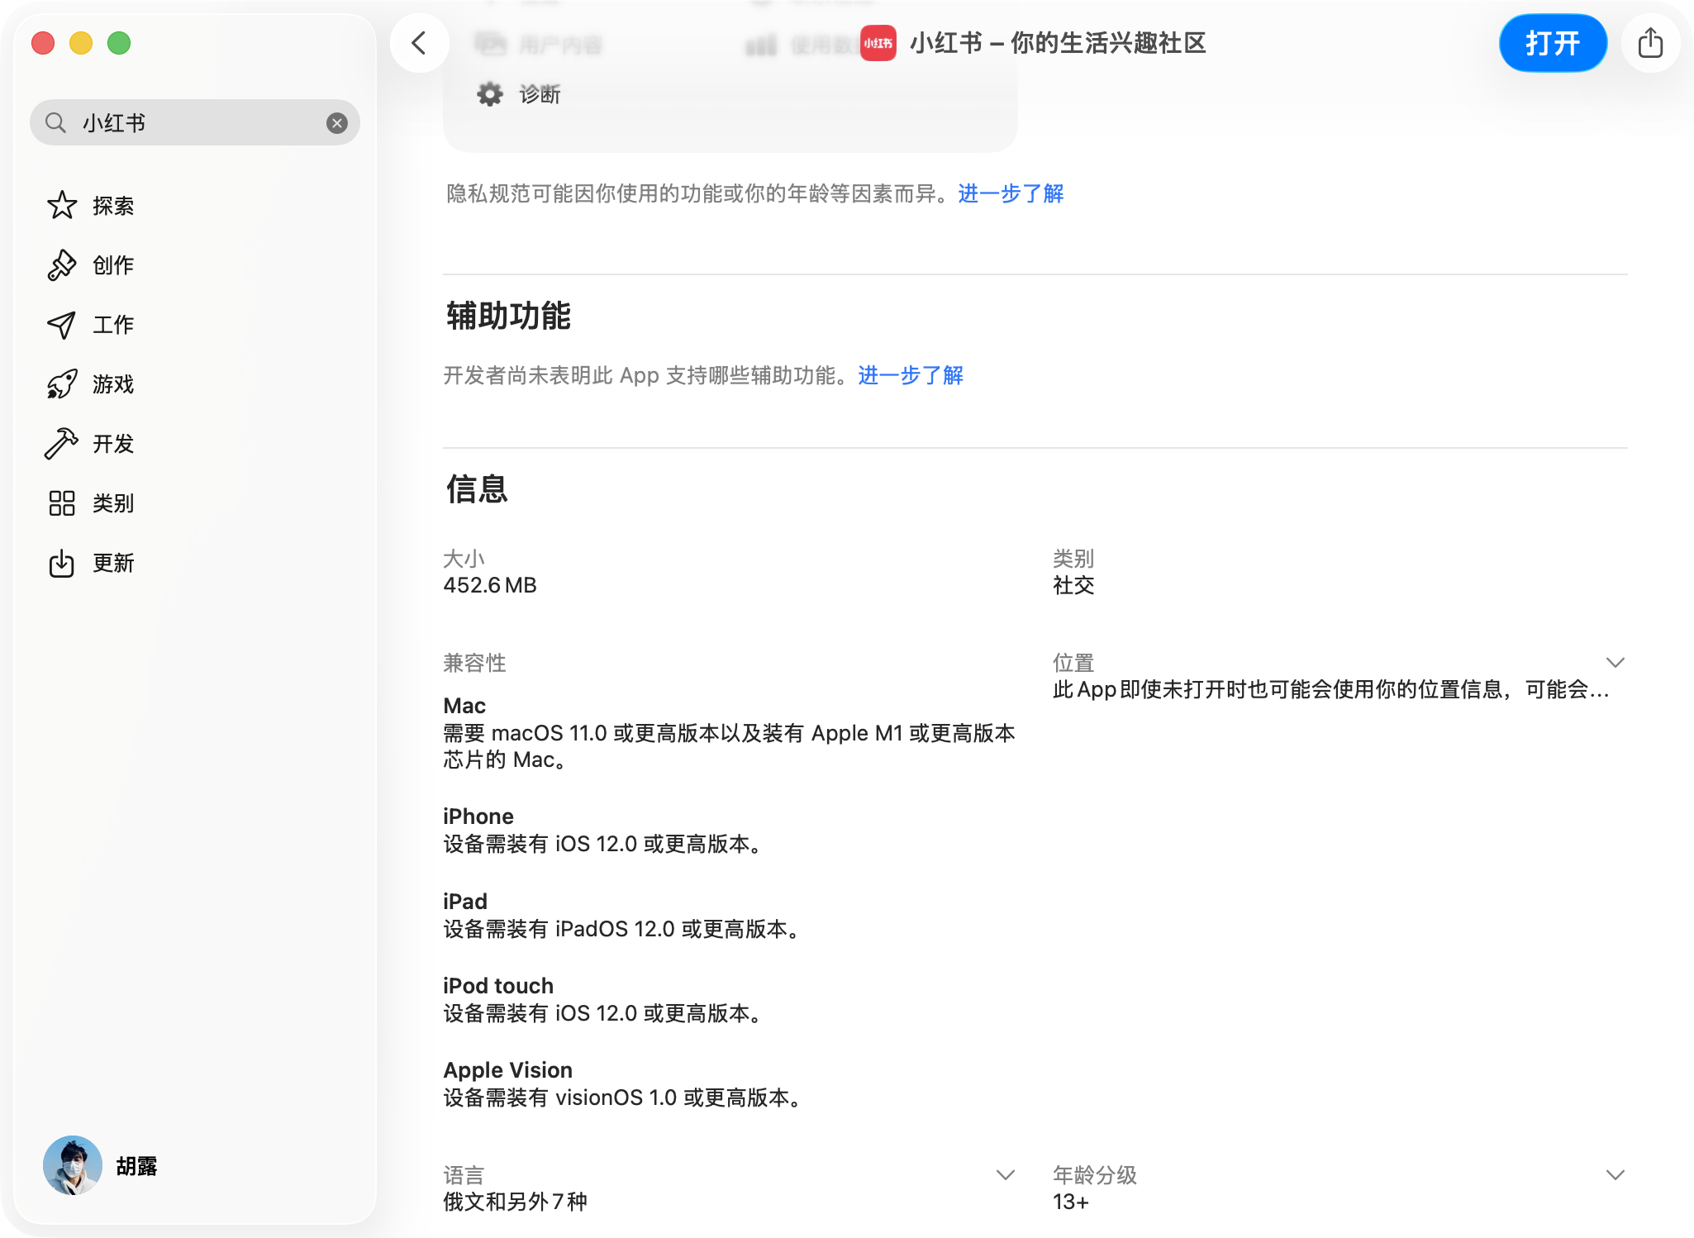Click the back arrow button
Image resolution: width=1694 pixels, height=1238 pixels.
click(420, 43)
